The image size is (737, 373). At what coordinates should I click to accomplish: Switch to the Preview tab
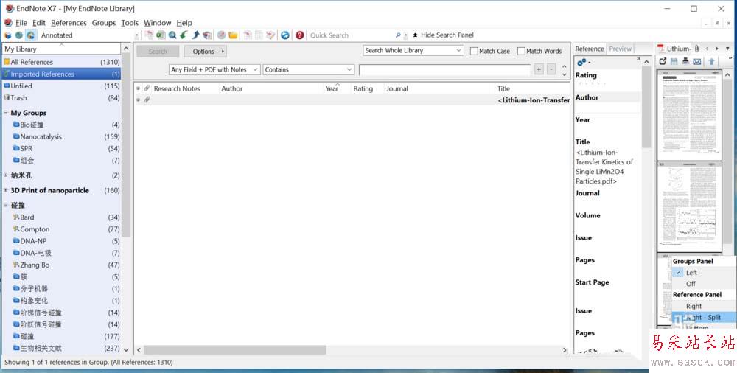point(620,49)
